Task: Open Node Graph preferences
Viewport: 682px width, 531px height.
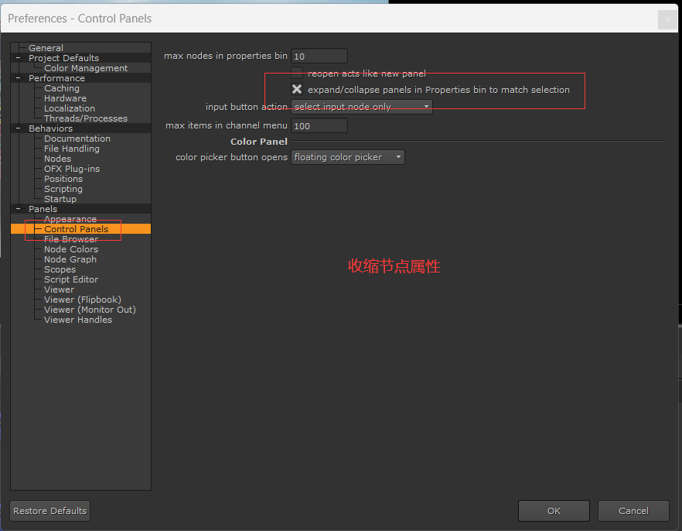Action: (x=70, y=259)
